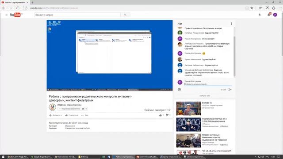Open YouTube notifications bell

coord(269,15)
